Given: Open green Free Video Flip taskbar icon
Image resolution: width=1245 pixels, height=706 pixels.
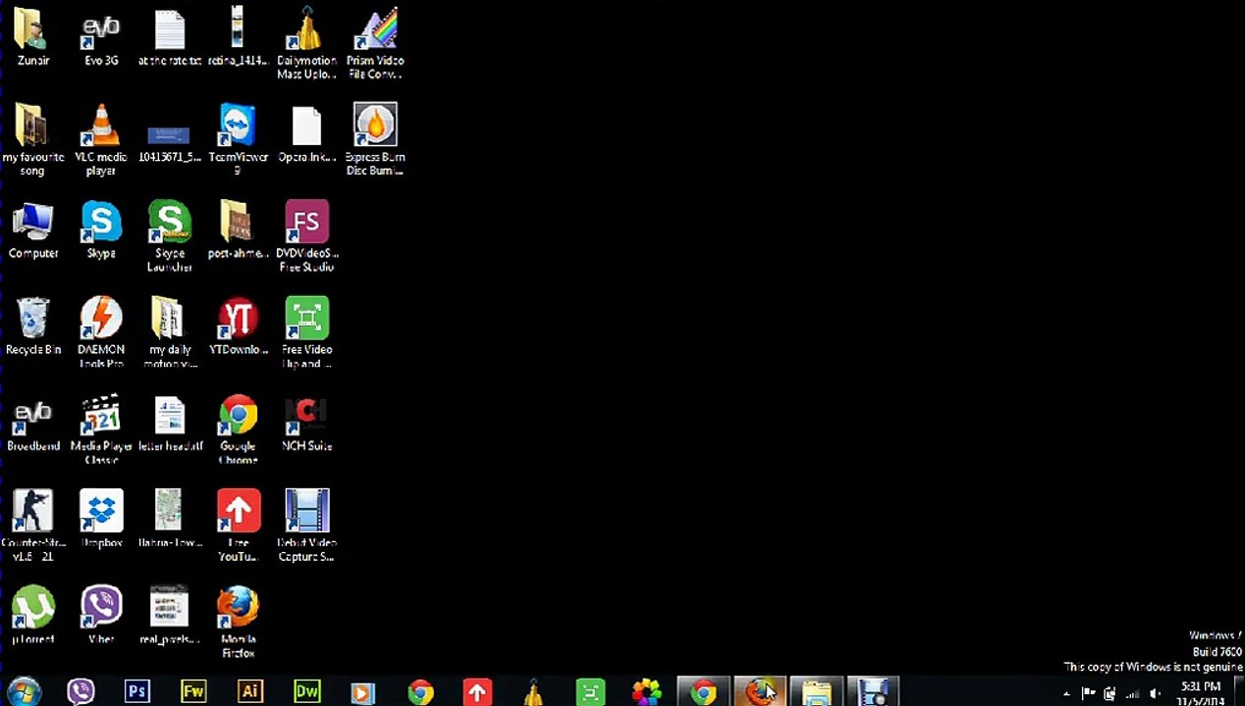Looking at the screenshot, I should click(590, 692).
